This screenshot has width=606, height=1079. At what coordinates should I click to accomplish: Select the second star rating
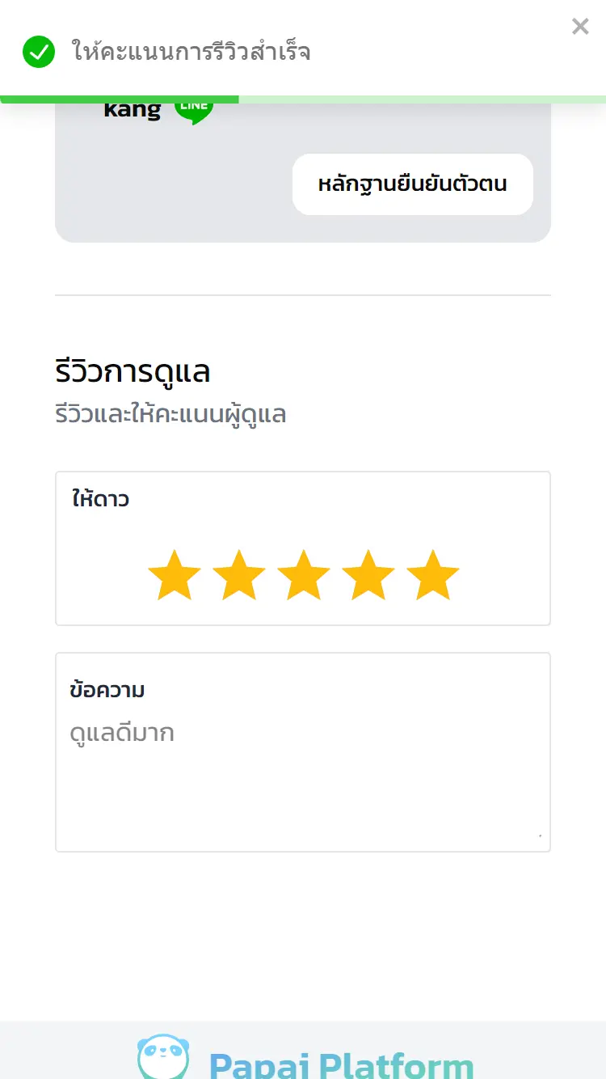point(239,575)
